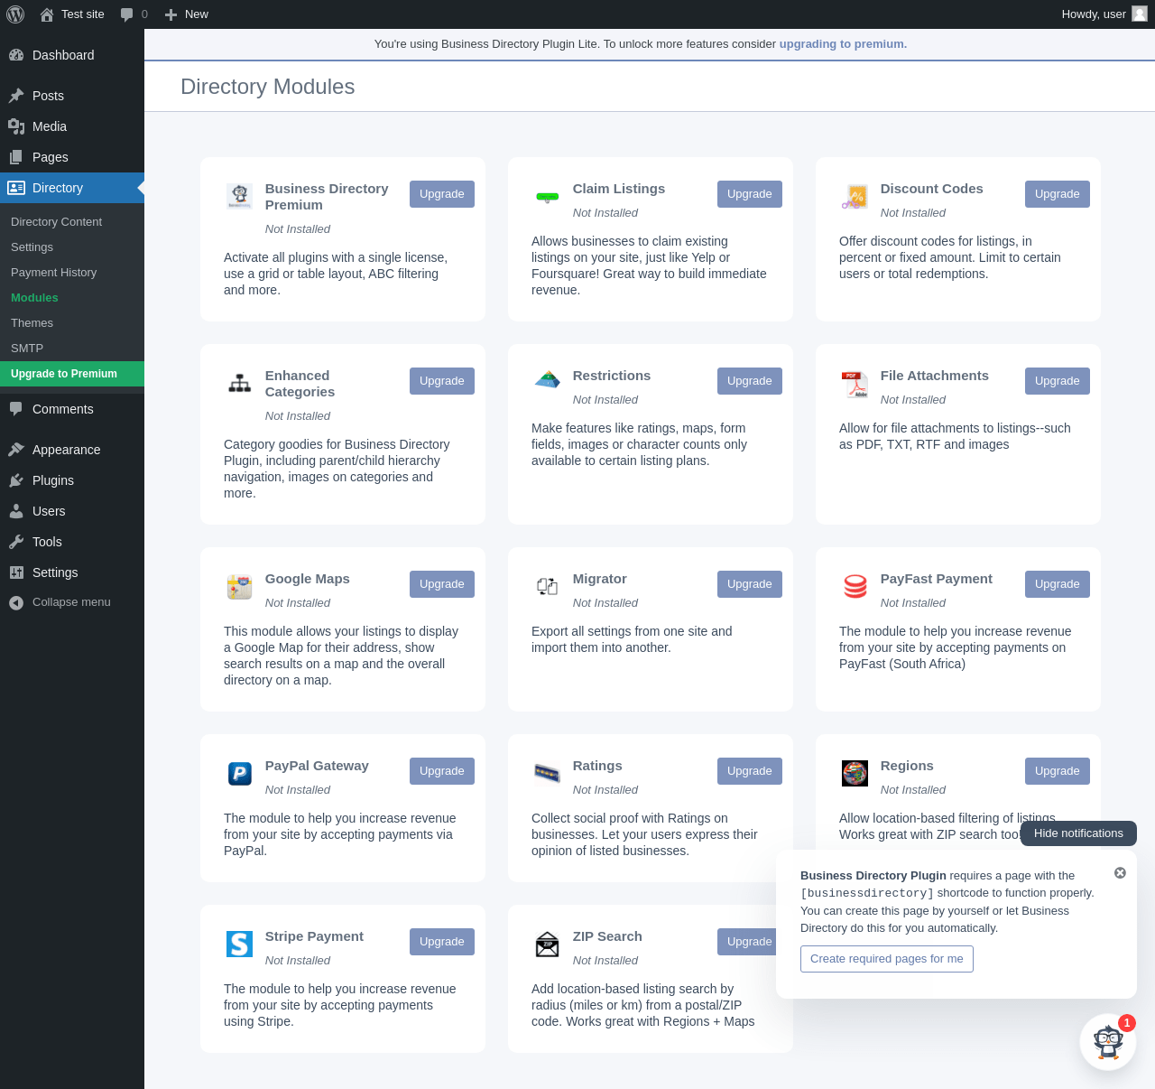Screen dimensions: 1155x1089
Task: Open the main Settings sidebar item
Action: (72, 572)
